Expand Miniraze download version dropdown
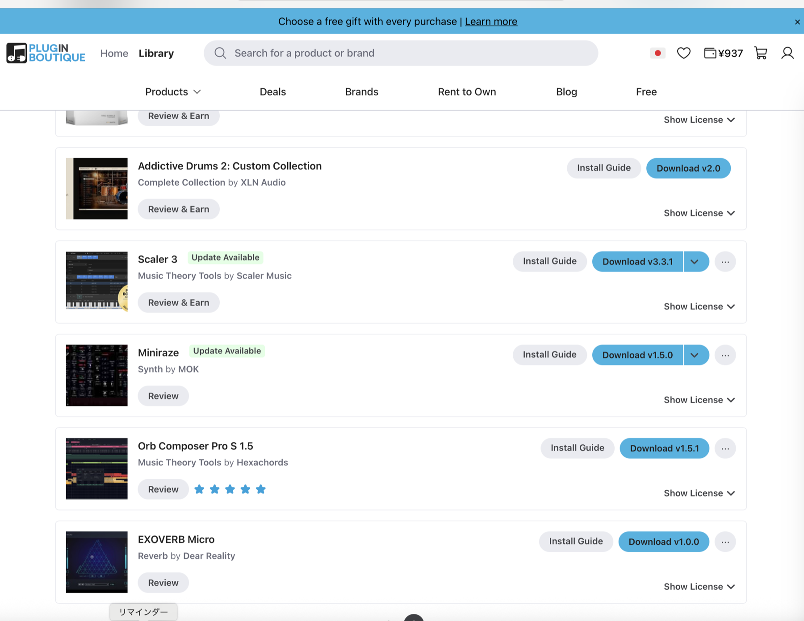 click(x=696, y=355)
